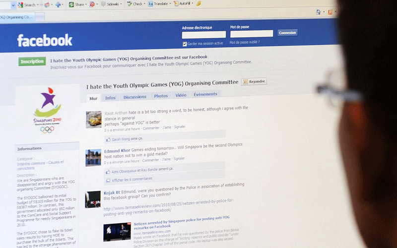Expand the Search dropdown arrow in toolbar
397x248 pixels.
point(38,4)
